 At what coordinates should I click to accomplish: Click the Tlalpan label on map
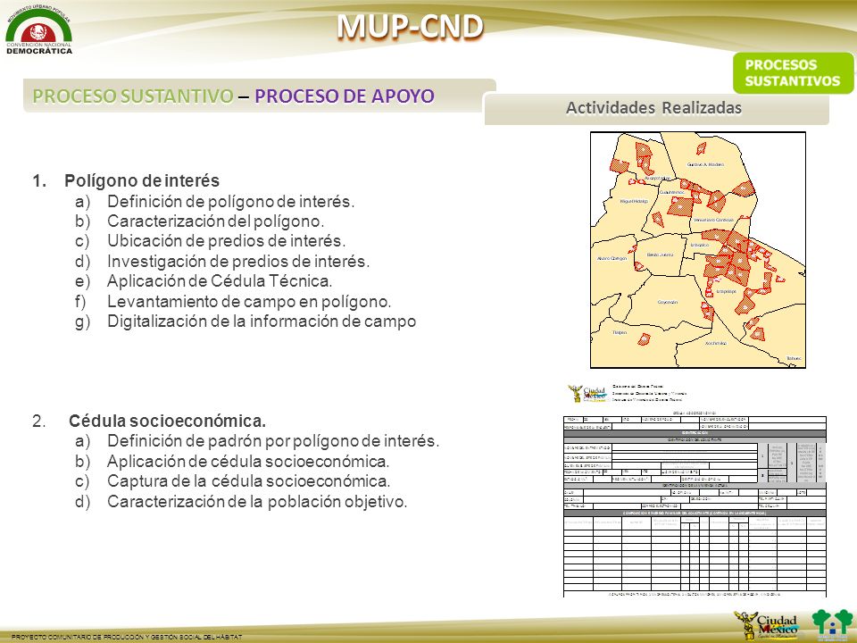620,332
